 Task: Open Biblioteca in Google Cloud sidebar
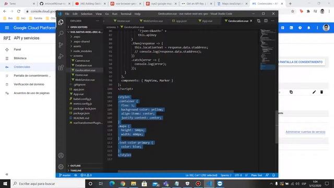click(20, 58)
